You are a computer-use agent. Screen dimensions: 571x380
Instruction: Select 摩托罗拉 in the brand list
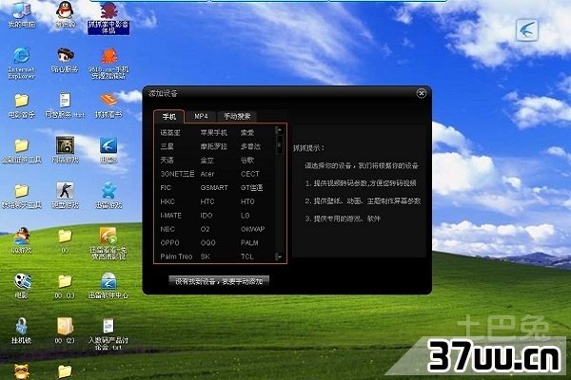(x=214, y=146)
